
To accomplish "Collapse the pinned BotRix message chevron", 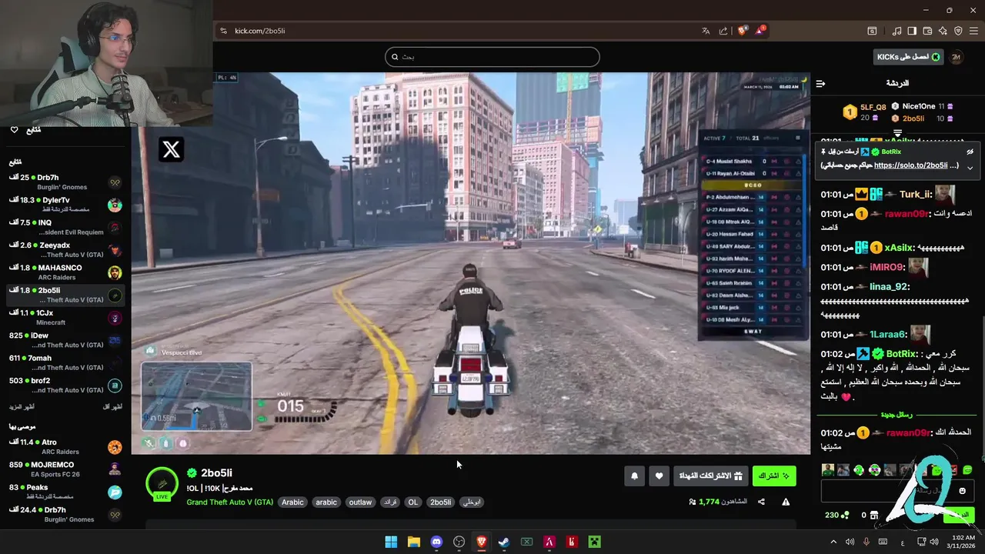I will pos(970,166).
